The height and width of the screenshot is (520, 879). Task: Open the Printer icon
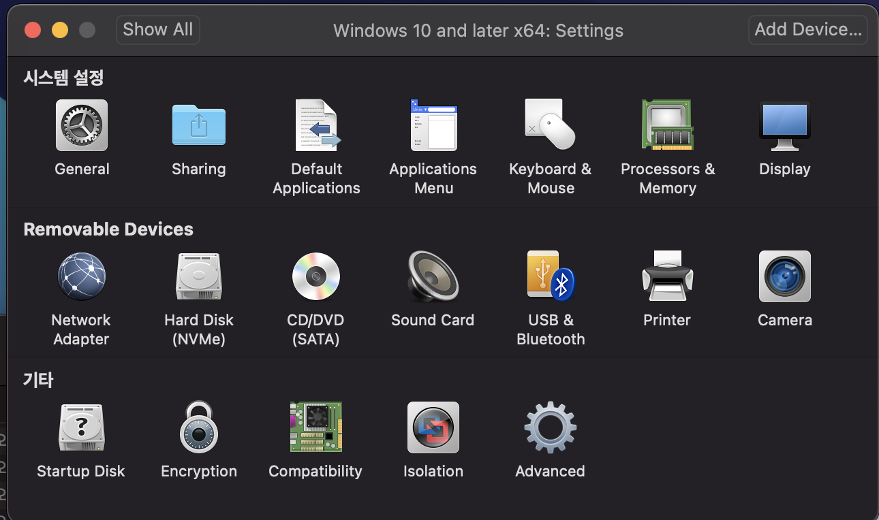(x=668, y=276)
